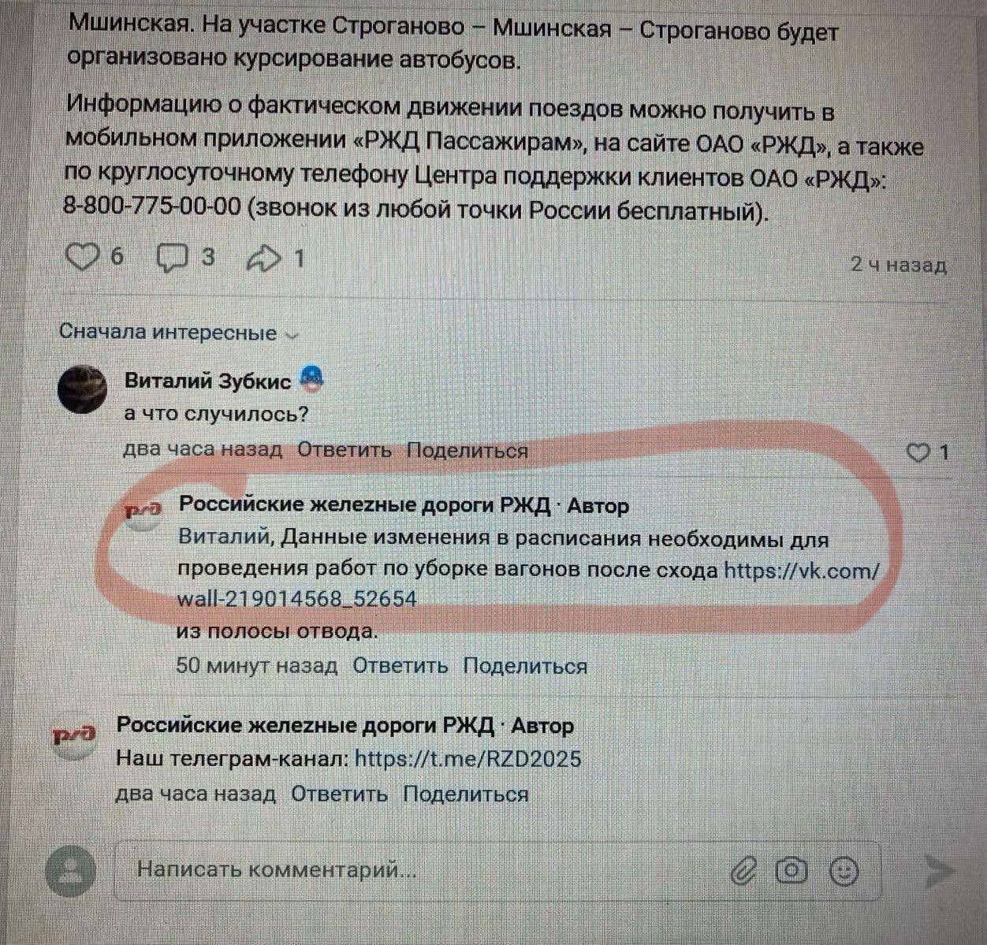Share the 50 минут назад reply via Поделиться
Image resolution: width=987 pixels, height=945 pixels.
click(525, 666)
